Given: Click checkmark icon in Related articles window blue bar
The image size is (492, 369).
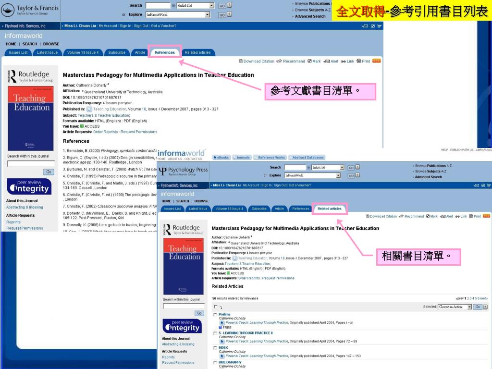Looking at the screenshot, I should pos(483,185).
